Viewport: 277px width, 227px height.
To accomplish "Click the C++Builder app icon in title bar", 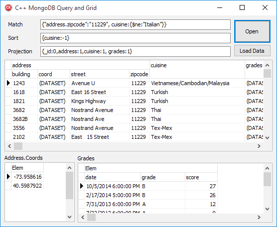I will 8,8.
